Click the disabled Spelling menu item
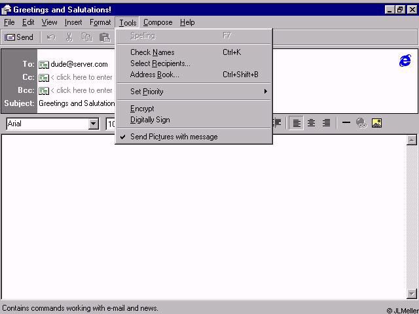This screenshot has width=419, height=314. point(194,36)
